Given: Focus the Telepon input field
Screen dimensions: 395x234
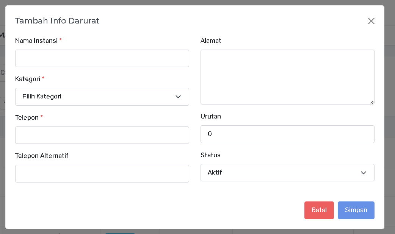Looking at the screenshot, I should point(102,135).
